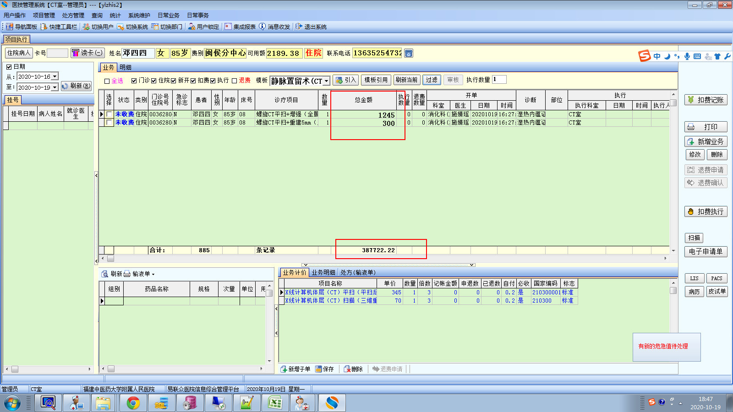
Task: Tick the select box for the 1245 row
Action: (x=109, y=114)
